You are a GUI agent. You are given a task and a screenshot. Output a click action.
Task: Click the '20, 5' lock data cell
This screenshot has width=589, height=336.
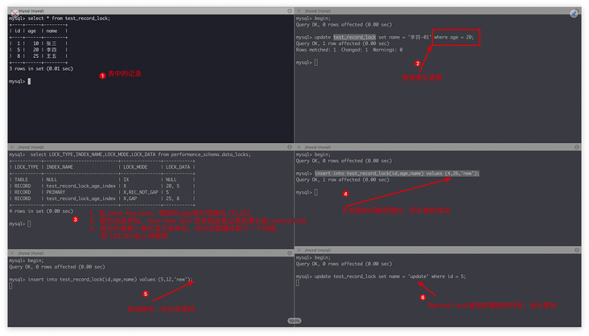[173, 186]
